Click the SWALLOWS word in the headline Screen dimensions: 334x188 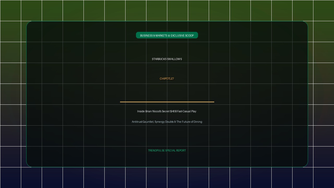tap(175, 59)
